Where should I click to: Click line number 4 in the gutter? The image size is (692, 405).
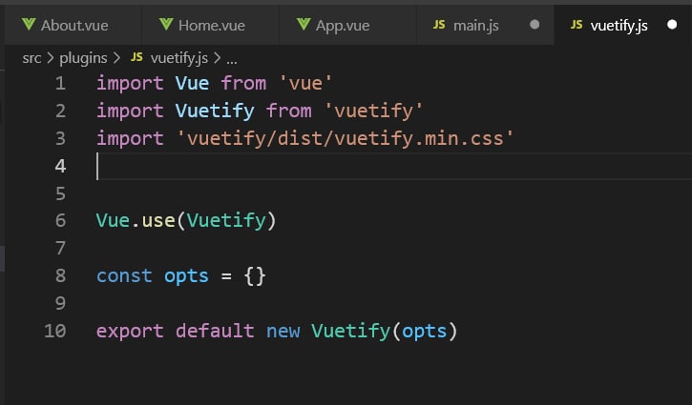(x=60, y=166)
